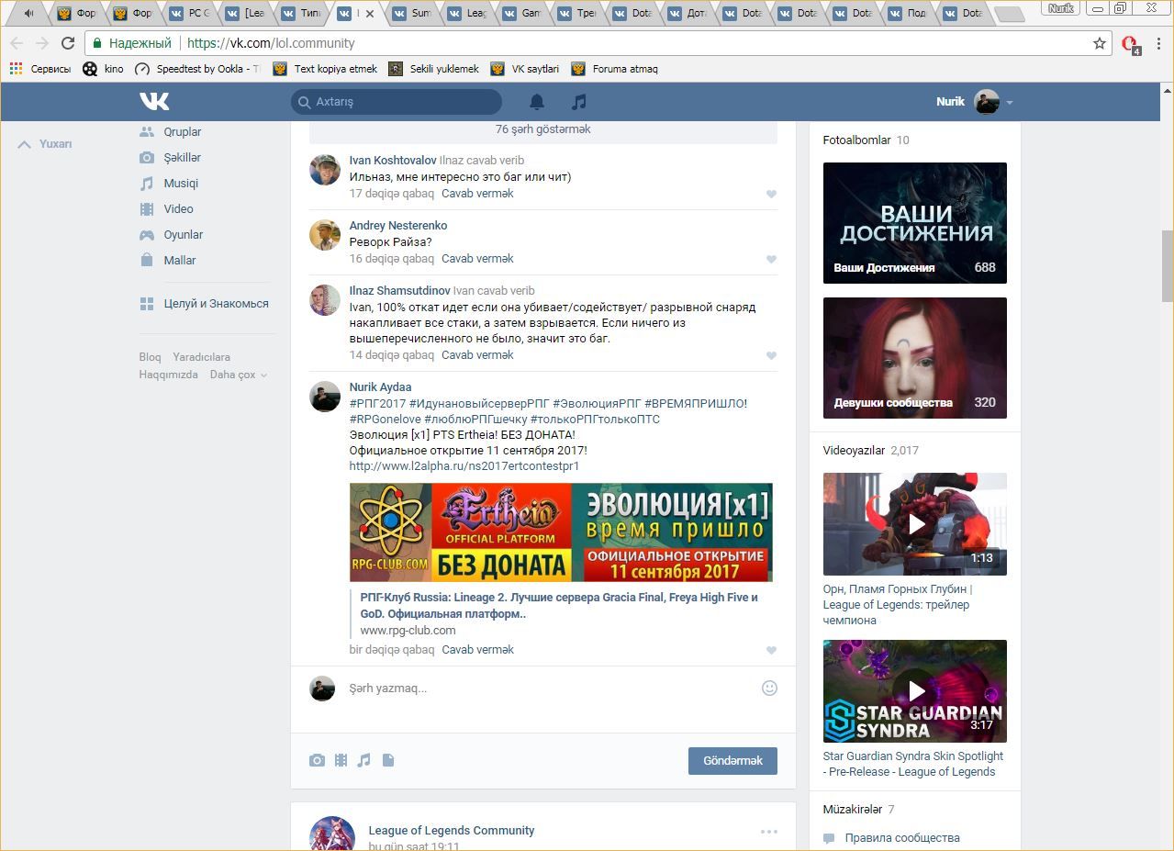This screenshot has width=1174, height=851.
Task: Open Foruma atmaq bookmark
Action: [x=614, y=69]
